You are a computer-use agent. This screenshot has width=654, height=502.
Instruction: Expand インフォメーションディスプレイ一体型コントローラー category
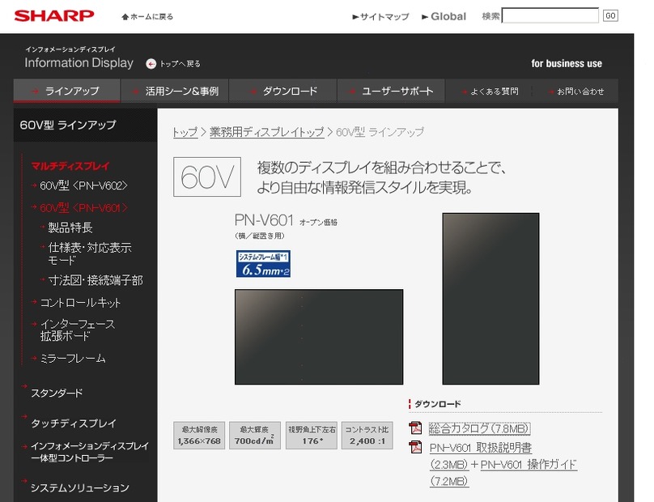(x=90, y=452)
